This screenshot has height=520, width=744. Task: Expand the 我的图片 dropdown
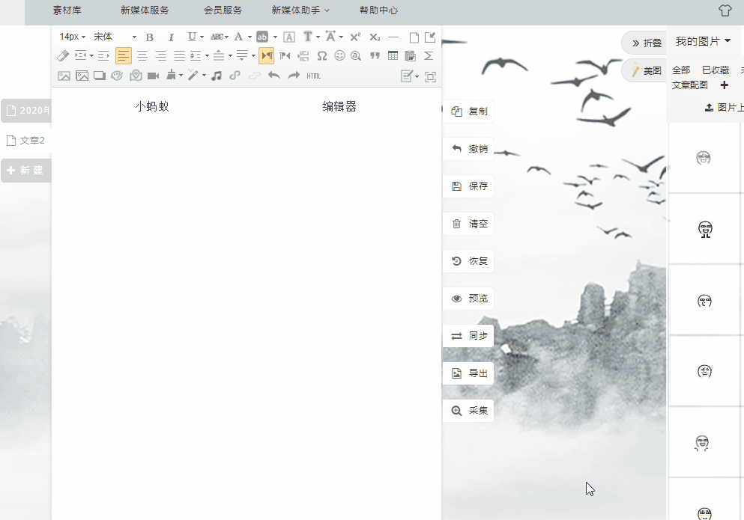click(703, 41)
